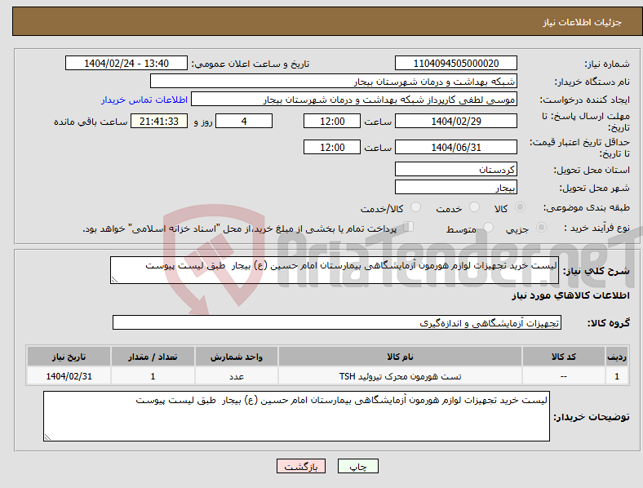
Task: Click the ردیف column header
Action: click(x=617, y=357)
